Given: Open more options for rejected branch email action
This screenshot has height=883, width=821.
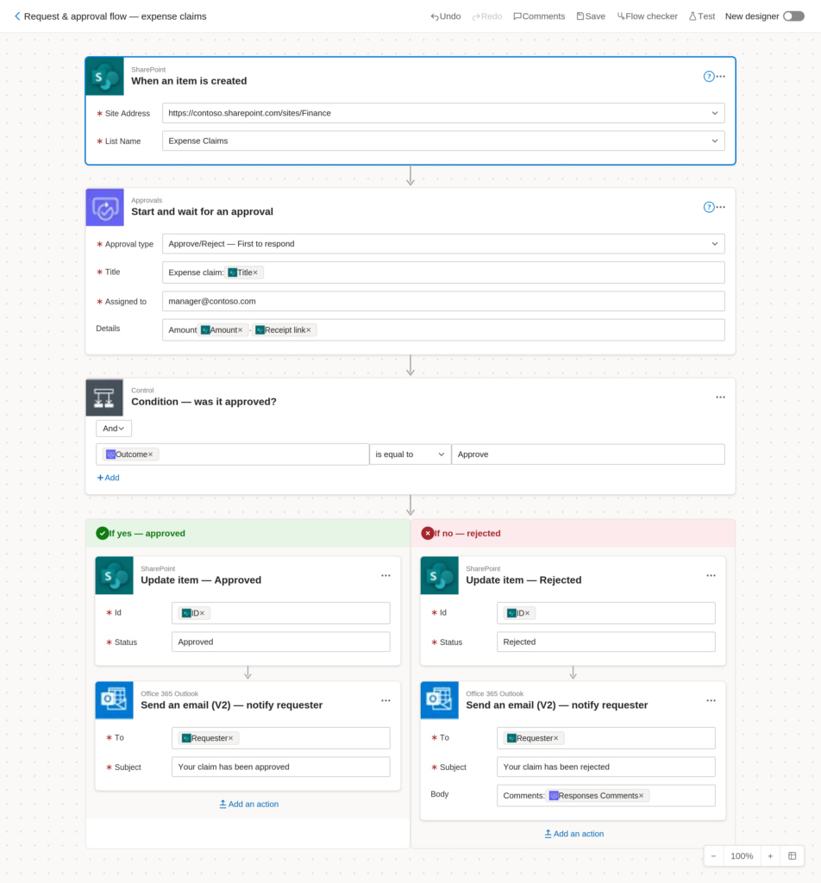Looking at the screenshot, I should coord(711,700).
